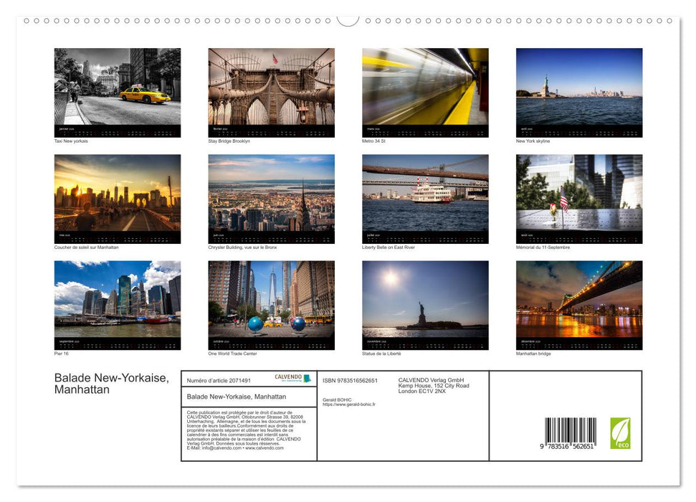The height and width of the screenshot is (502, 696).
Task: Select the 'Statue de la Liberté' November photo
Action: coord(425,303)
